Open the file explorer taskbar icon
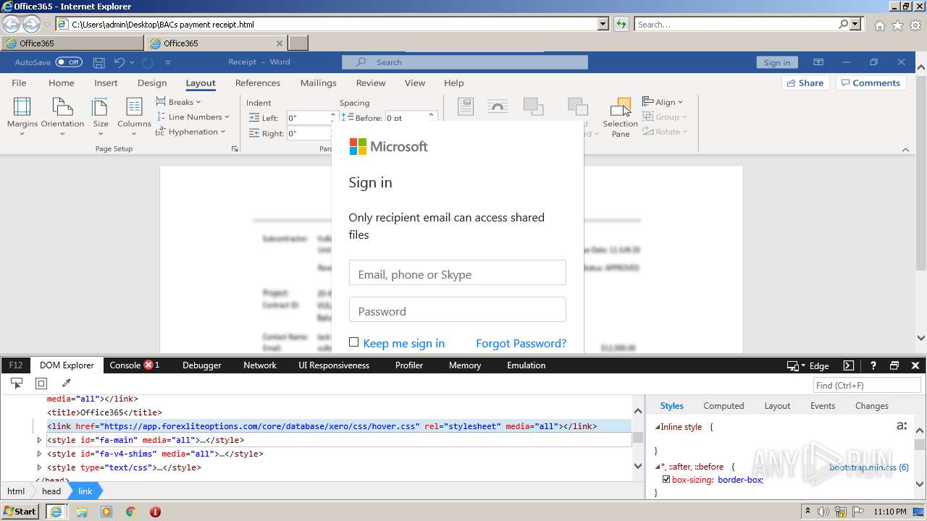 coord(82,512)
